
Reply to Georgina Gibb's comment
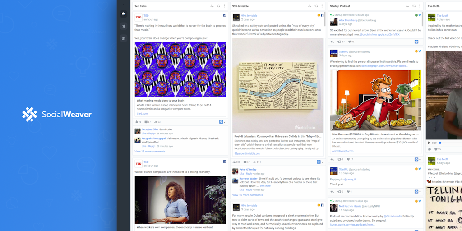click(152, 134)
